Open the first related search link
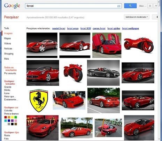The width and height of the screenshot is (162, 141). coord(59,28)
